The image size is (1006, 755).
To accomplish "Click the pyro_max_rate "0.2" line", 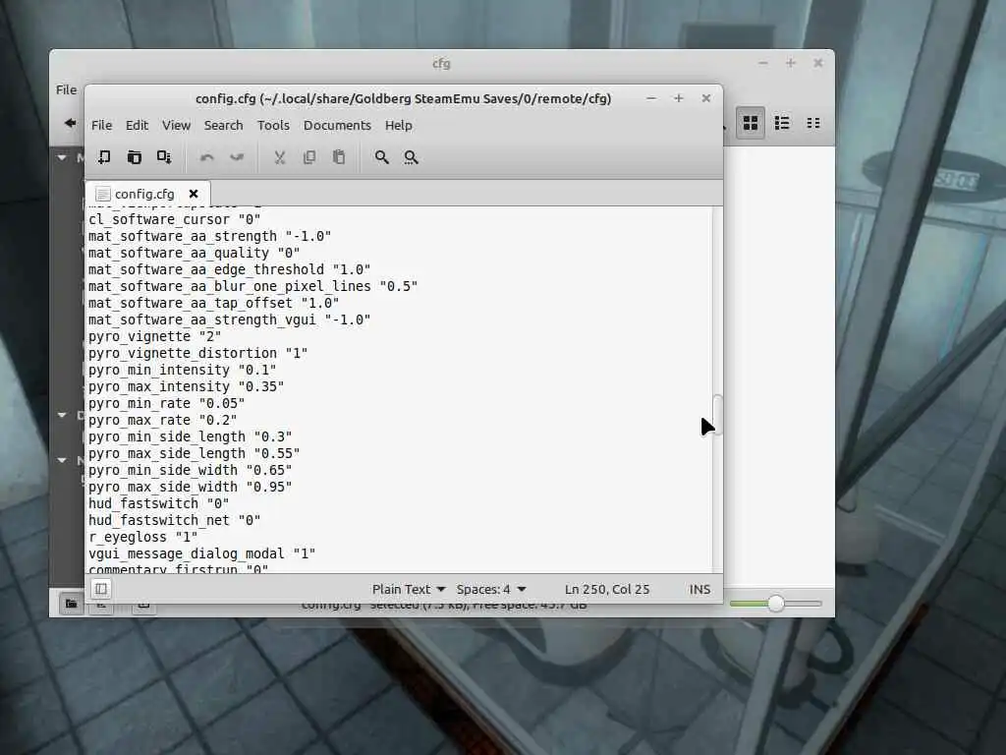I will coord(162,420).
